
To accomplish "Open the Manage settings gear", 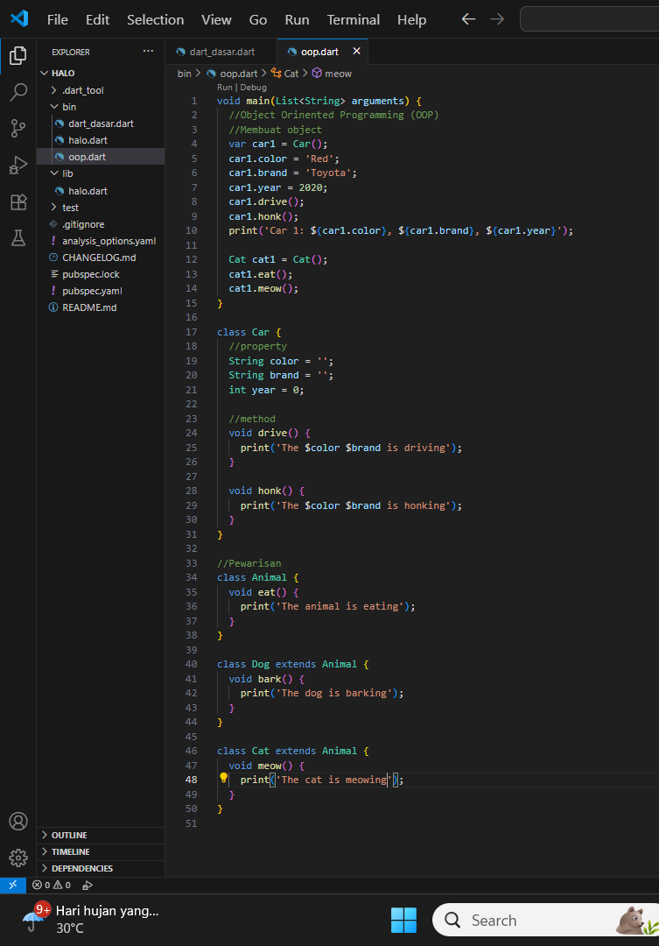I will (x=18, y=858).
